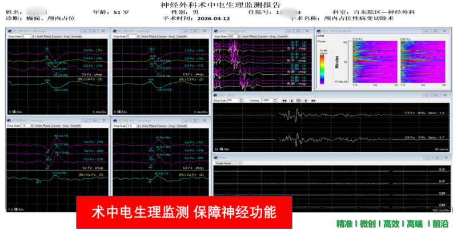Click Avg button in 左上肢 SEP window

[x=66, y=37]
